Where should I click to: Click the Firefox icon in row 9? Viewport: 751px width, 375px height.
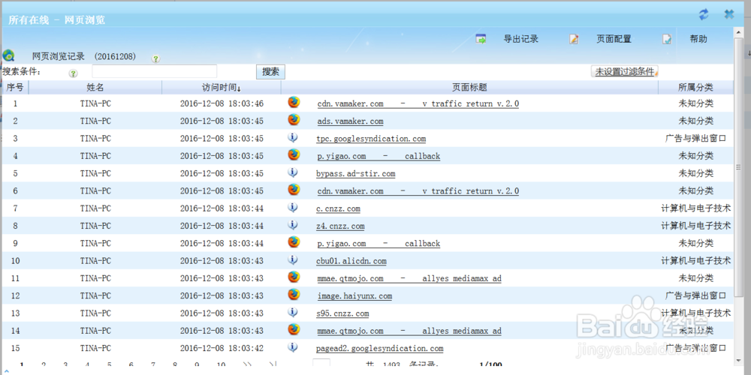[294, 242]
